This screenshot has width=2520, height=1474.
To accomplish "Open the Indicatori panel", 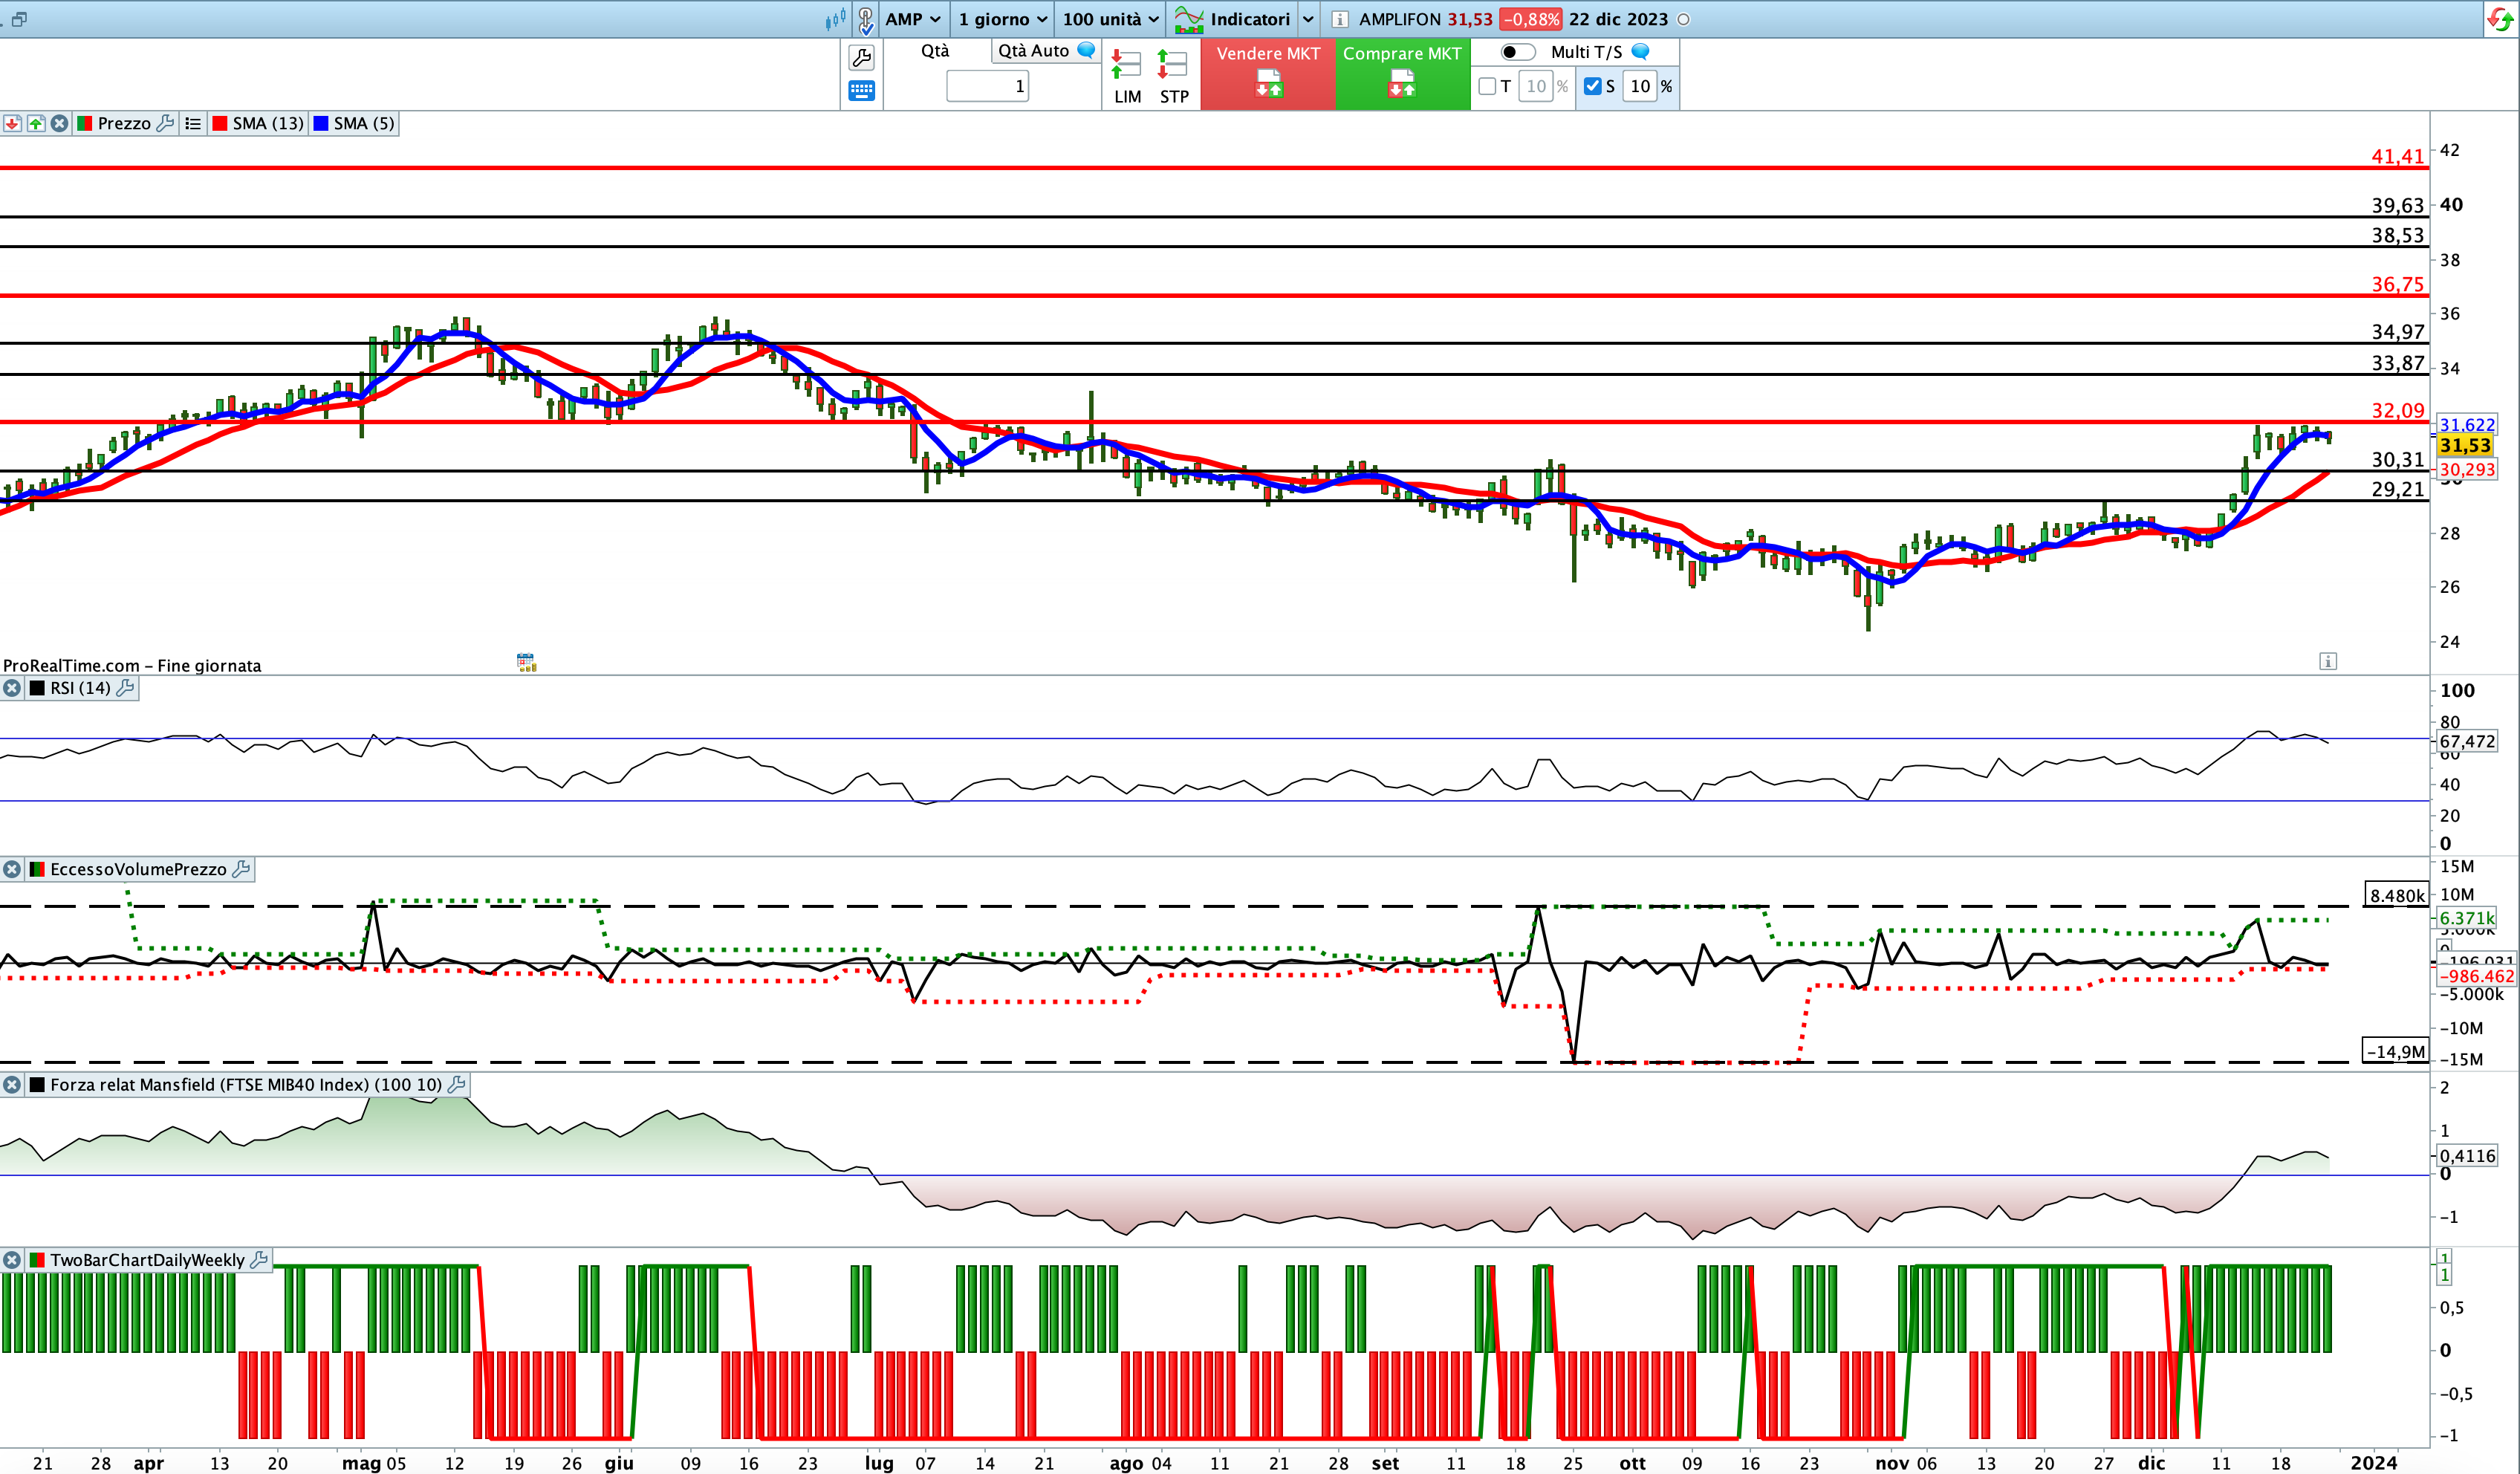I will click(x=1232, y=19).
